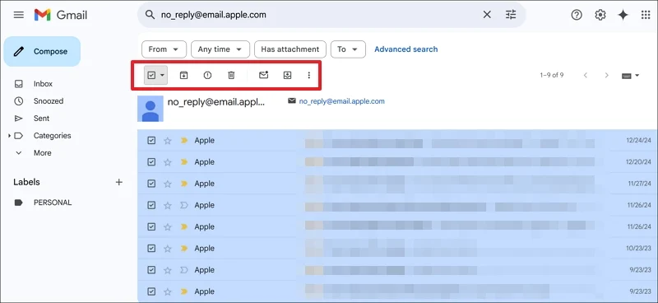Click importance marker on 12/24/24 email
Screen dimensions: 658x303
coord(183,140)
